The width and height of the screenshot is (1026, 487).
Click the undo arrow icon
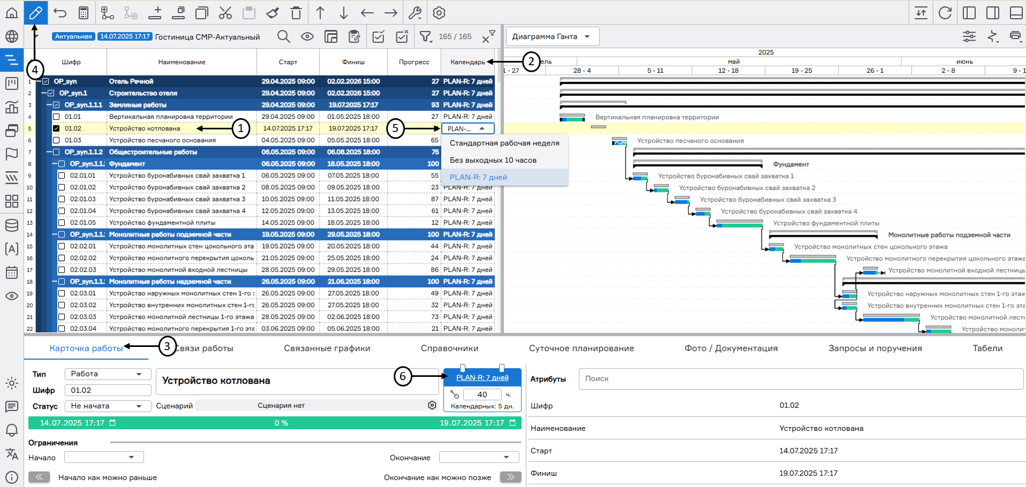60,13
